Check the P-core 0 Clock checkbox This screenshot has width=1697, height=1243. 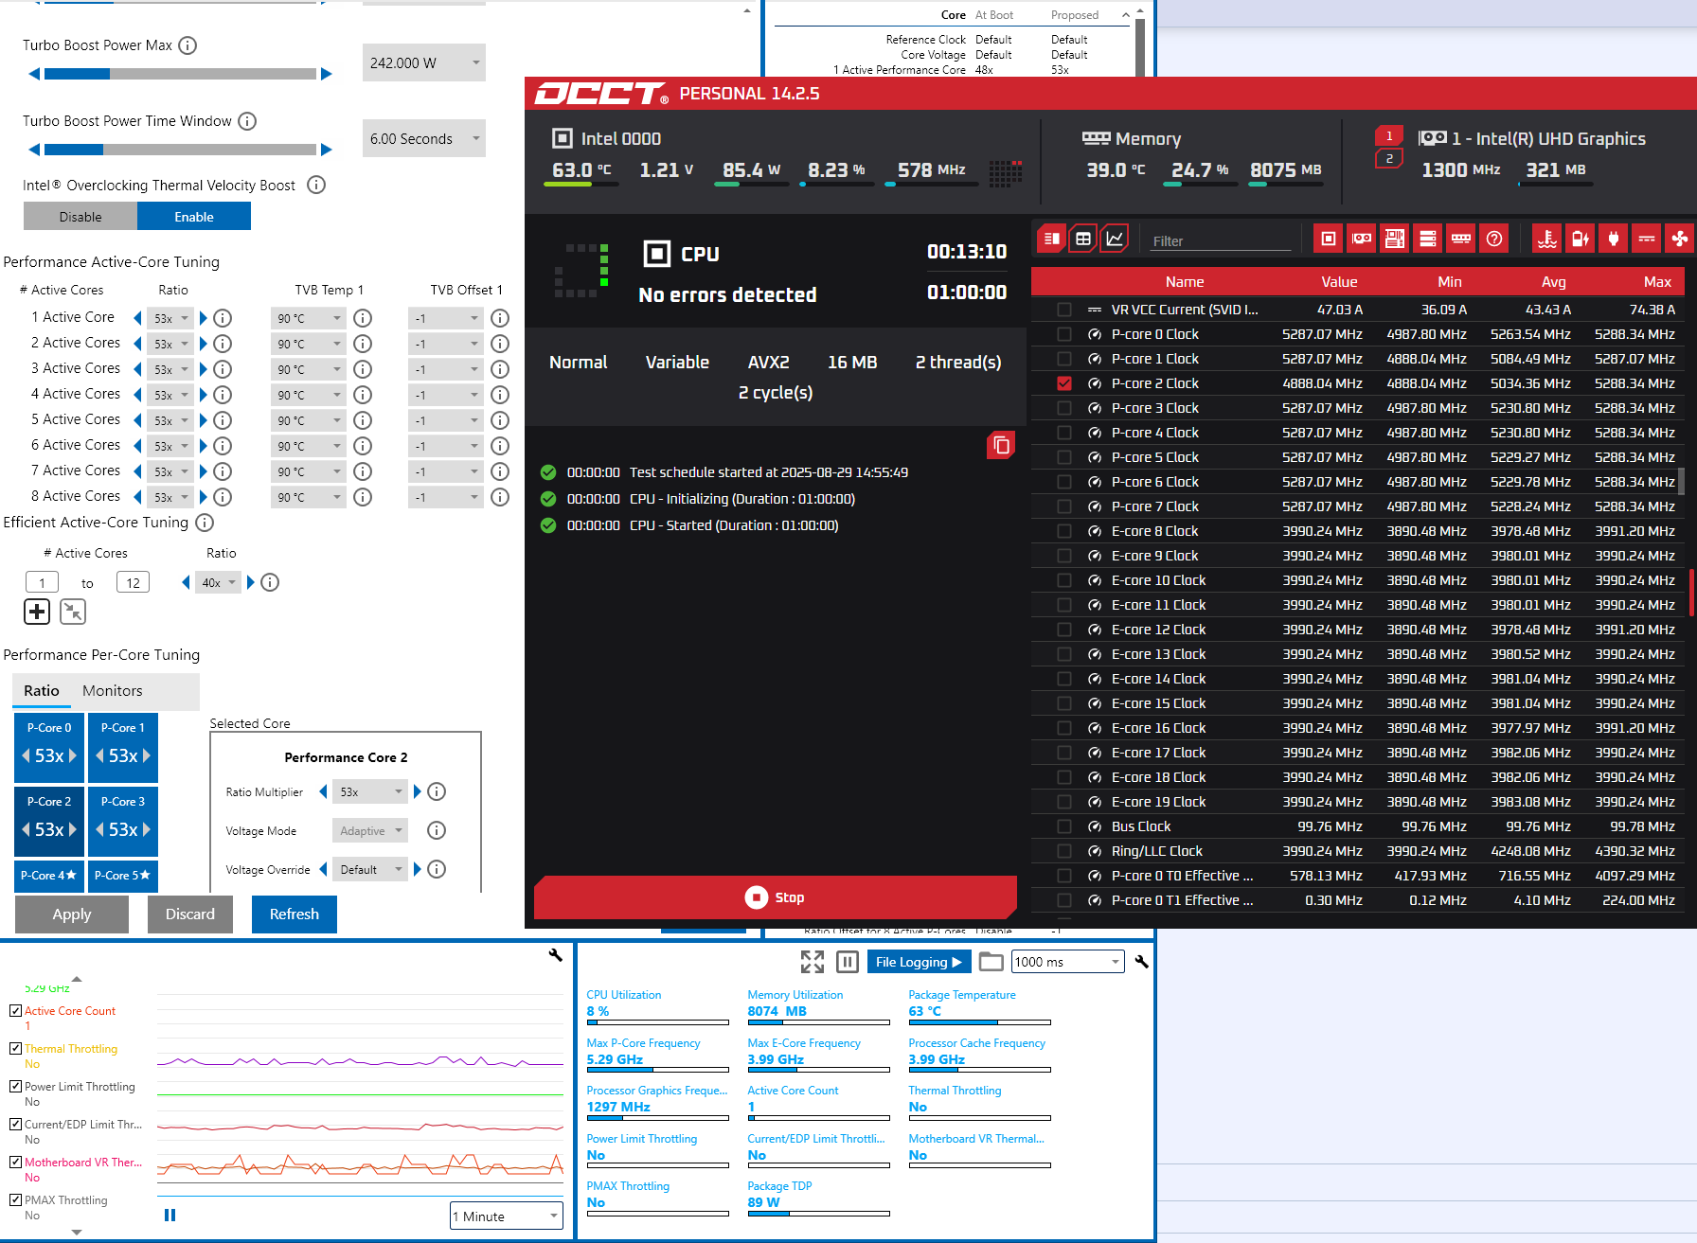[x=1064, y=334]
